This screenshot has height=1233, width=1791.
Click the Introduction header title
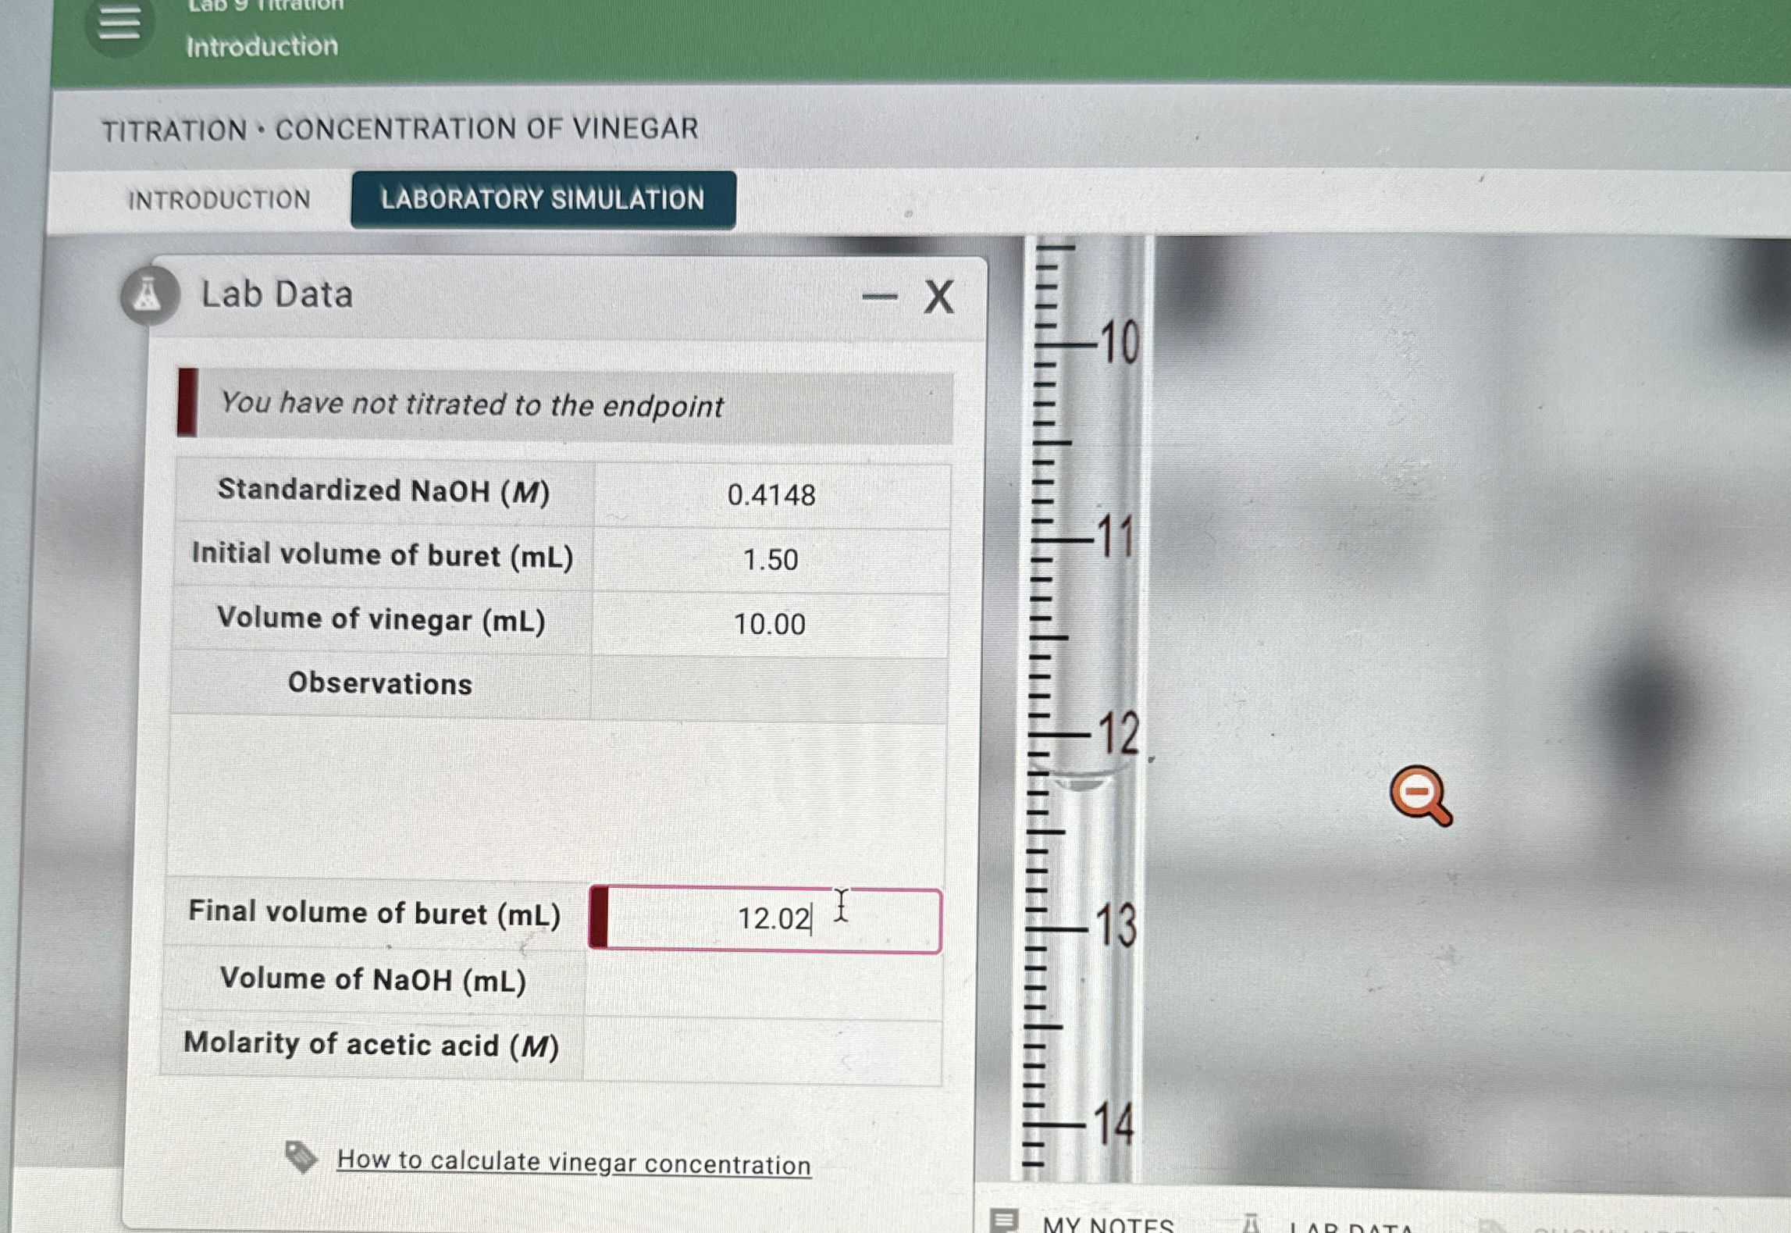coord(262,46)
